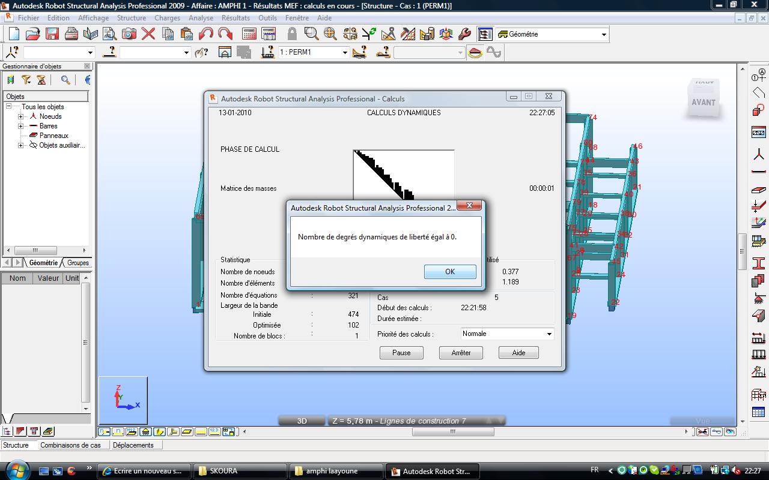Toggle bar numbers display in the bottom bar

(118, 431)
